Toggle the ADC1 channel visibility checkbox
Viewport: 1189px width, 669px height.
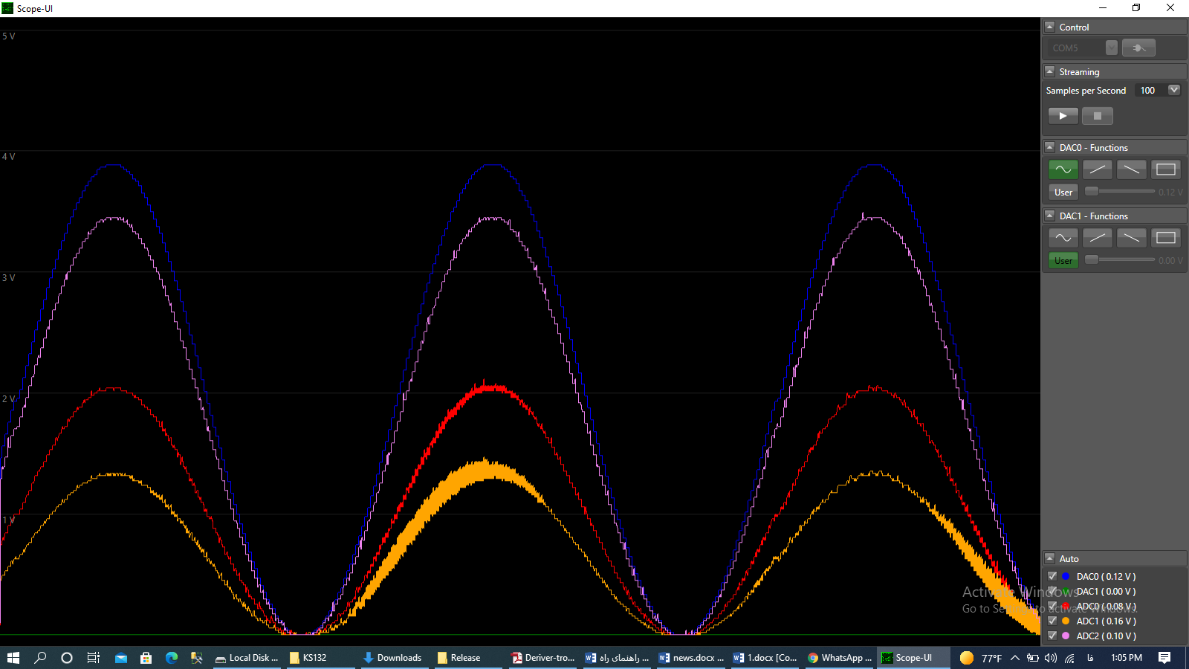(1052, 621)
